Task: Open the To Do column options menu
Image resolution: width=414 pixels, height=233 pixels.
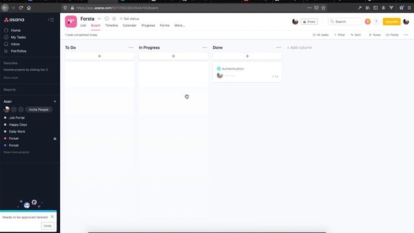Action: coord(131,47)
